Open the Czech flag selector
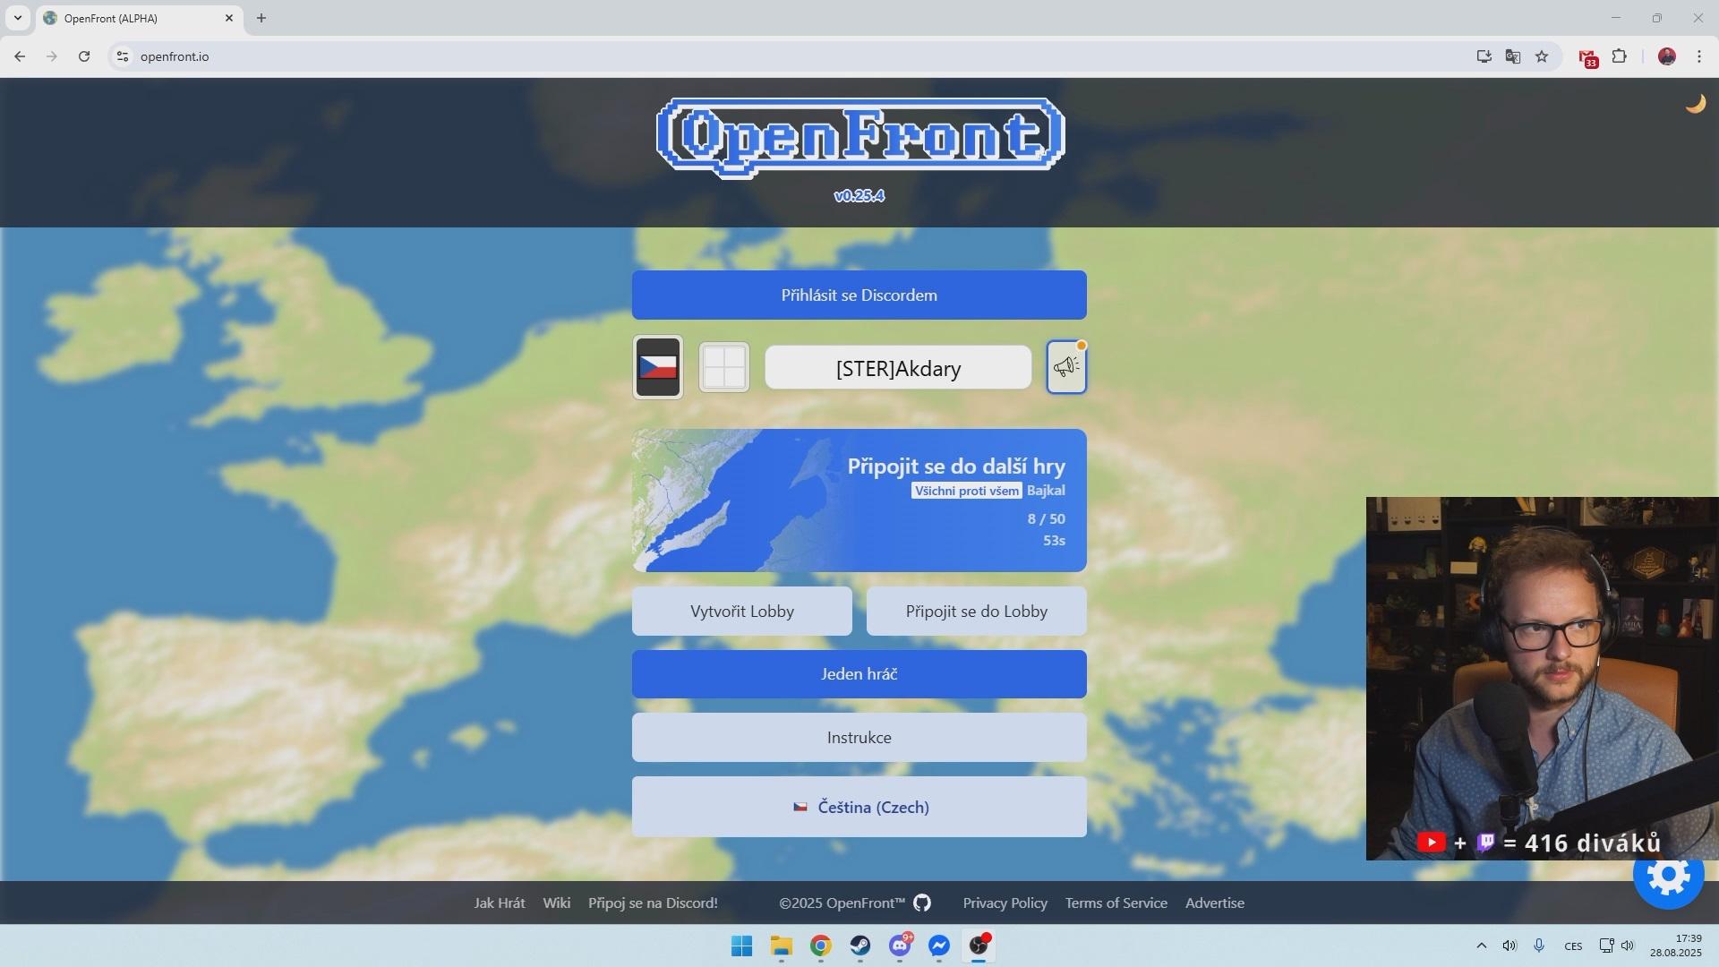 coord(658,367)
